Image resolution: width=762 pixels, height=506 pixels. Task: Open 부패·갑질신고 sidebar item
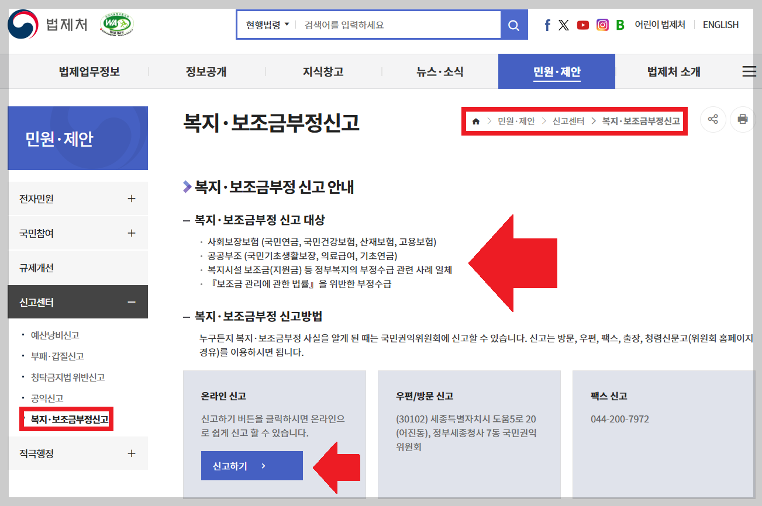(x=57, y=356)
